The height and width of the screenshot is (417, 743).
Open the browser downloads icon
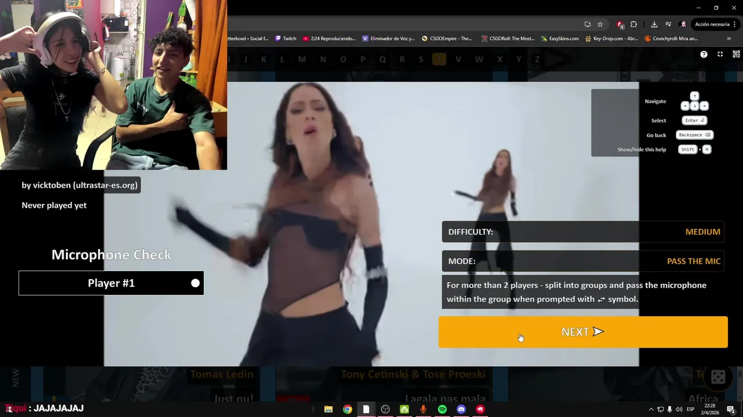pos(654,24)
